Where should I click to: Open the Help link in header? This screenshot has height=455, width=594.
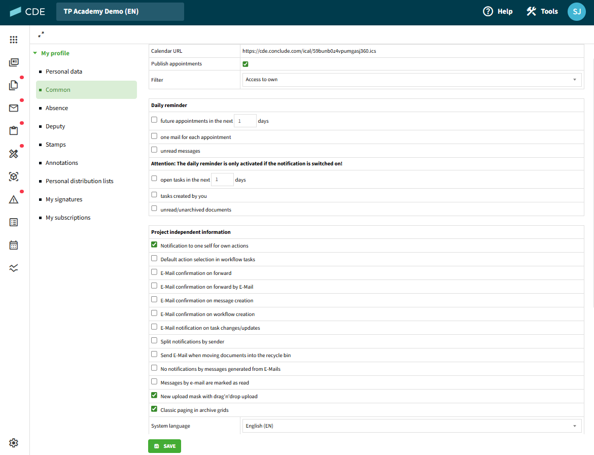coord(498,11)
